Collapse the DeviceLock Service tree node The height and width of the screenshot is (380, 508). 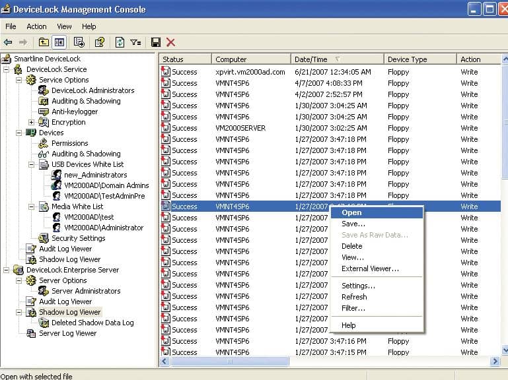6,69
